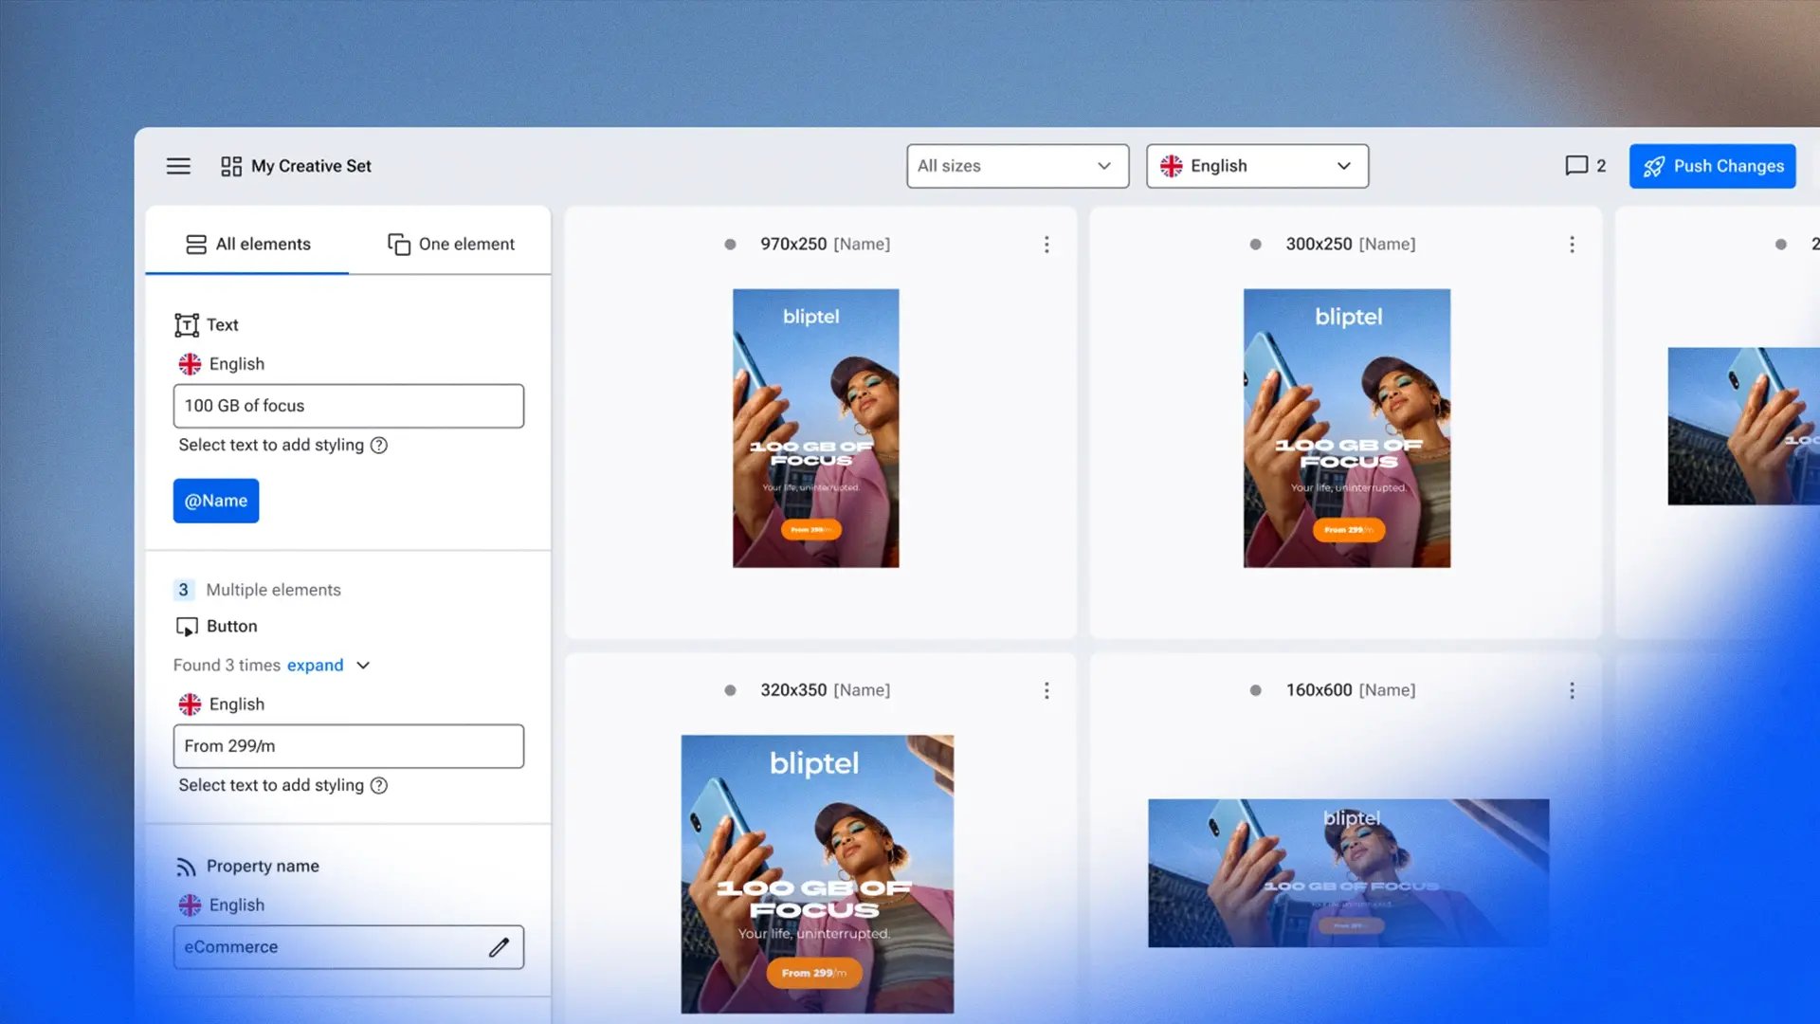The width and height of the screenshot is (1820, 1024).
Task: Click the Push Changes button
Action: 1712,166
